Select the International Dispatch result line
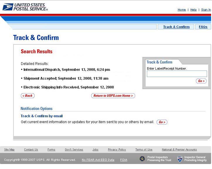This screenshot has width=212, height=169. point(66,70)
